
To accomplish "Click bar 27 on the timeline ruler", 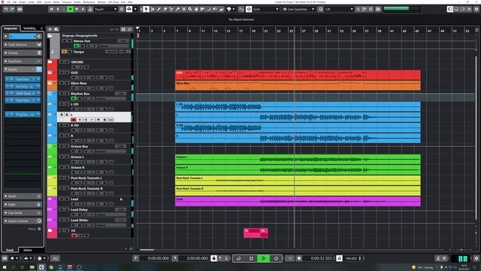I will click(x=304, y=31).
